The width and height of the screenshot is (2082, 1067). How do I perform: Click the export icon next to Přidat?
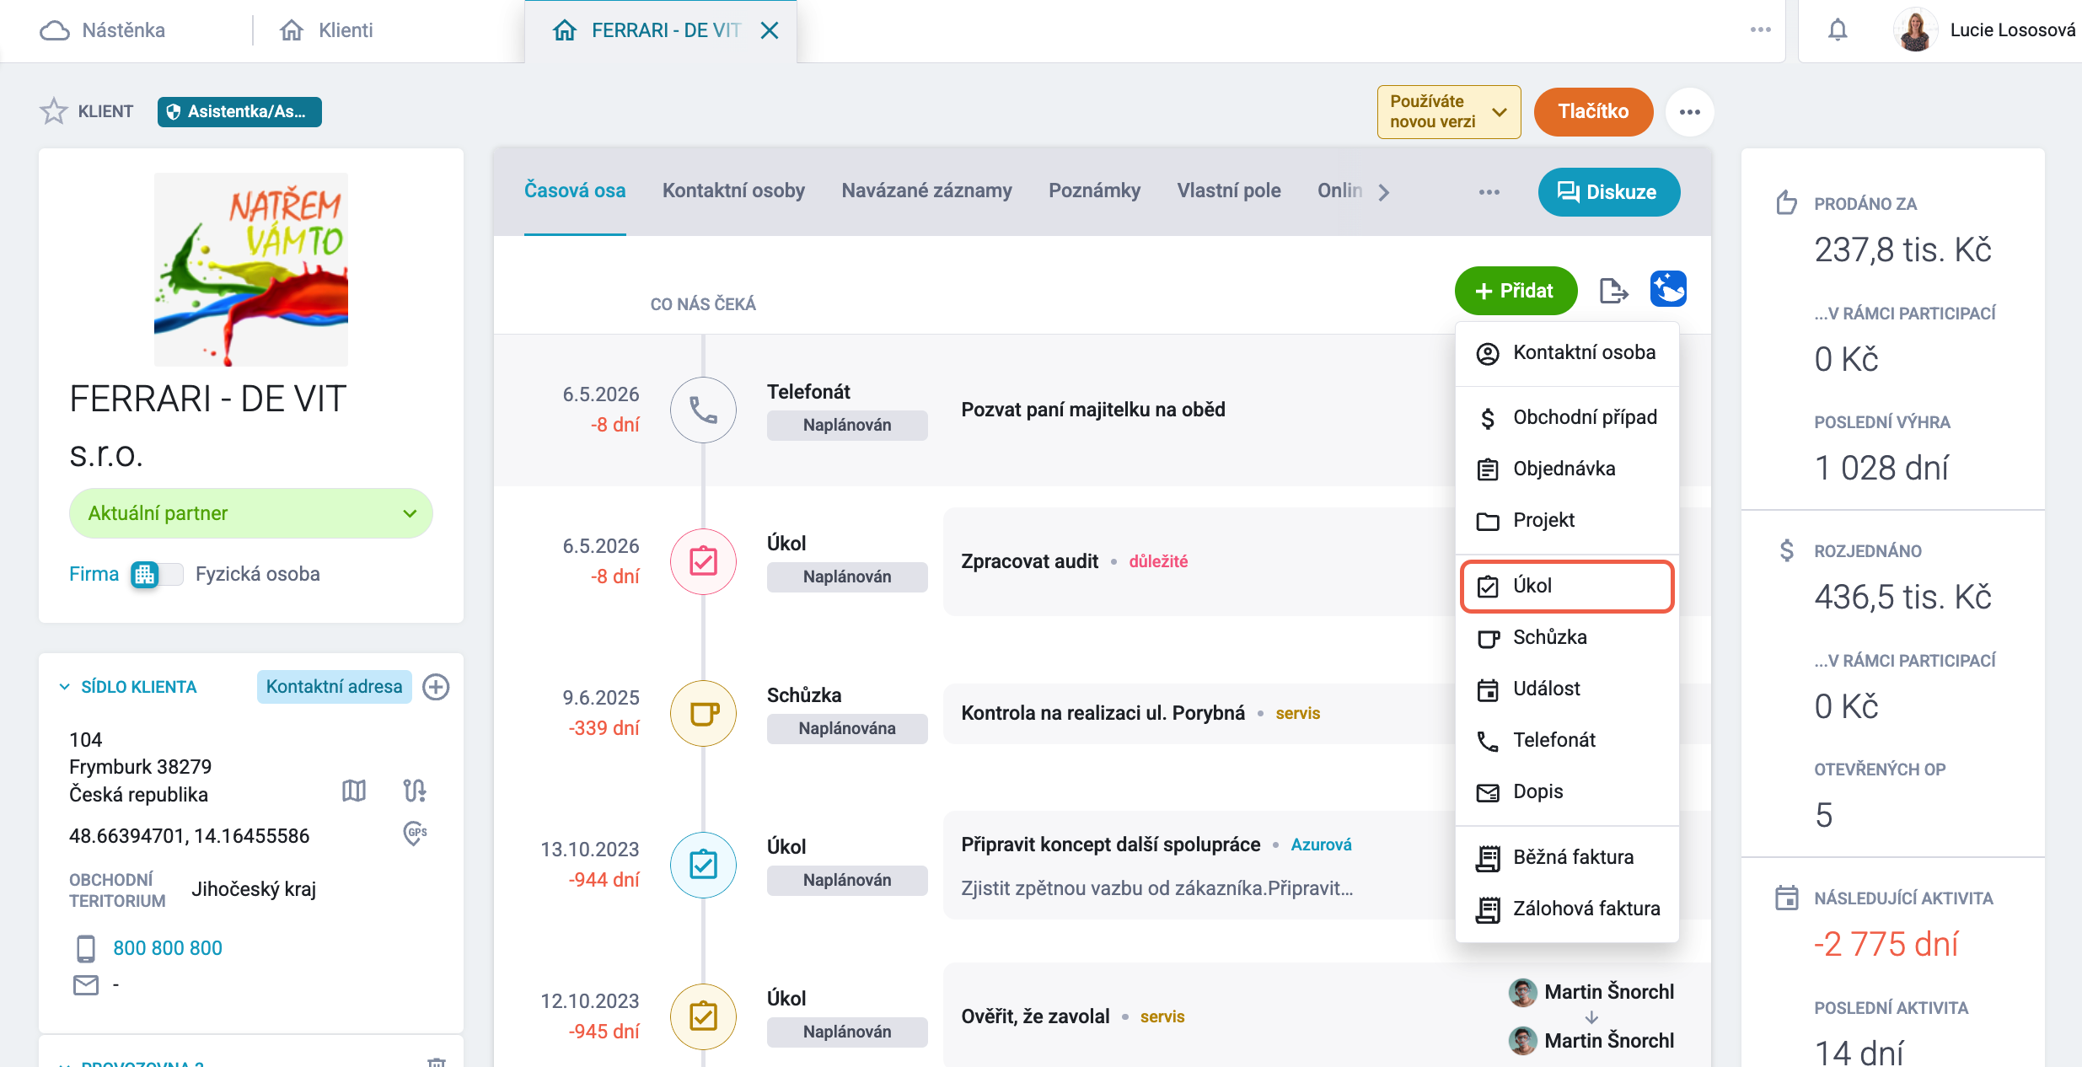1613,291
